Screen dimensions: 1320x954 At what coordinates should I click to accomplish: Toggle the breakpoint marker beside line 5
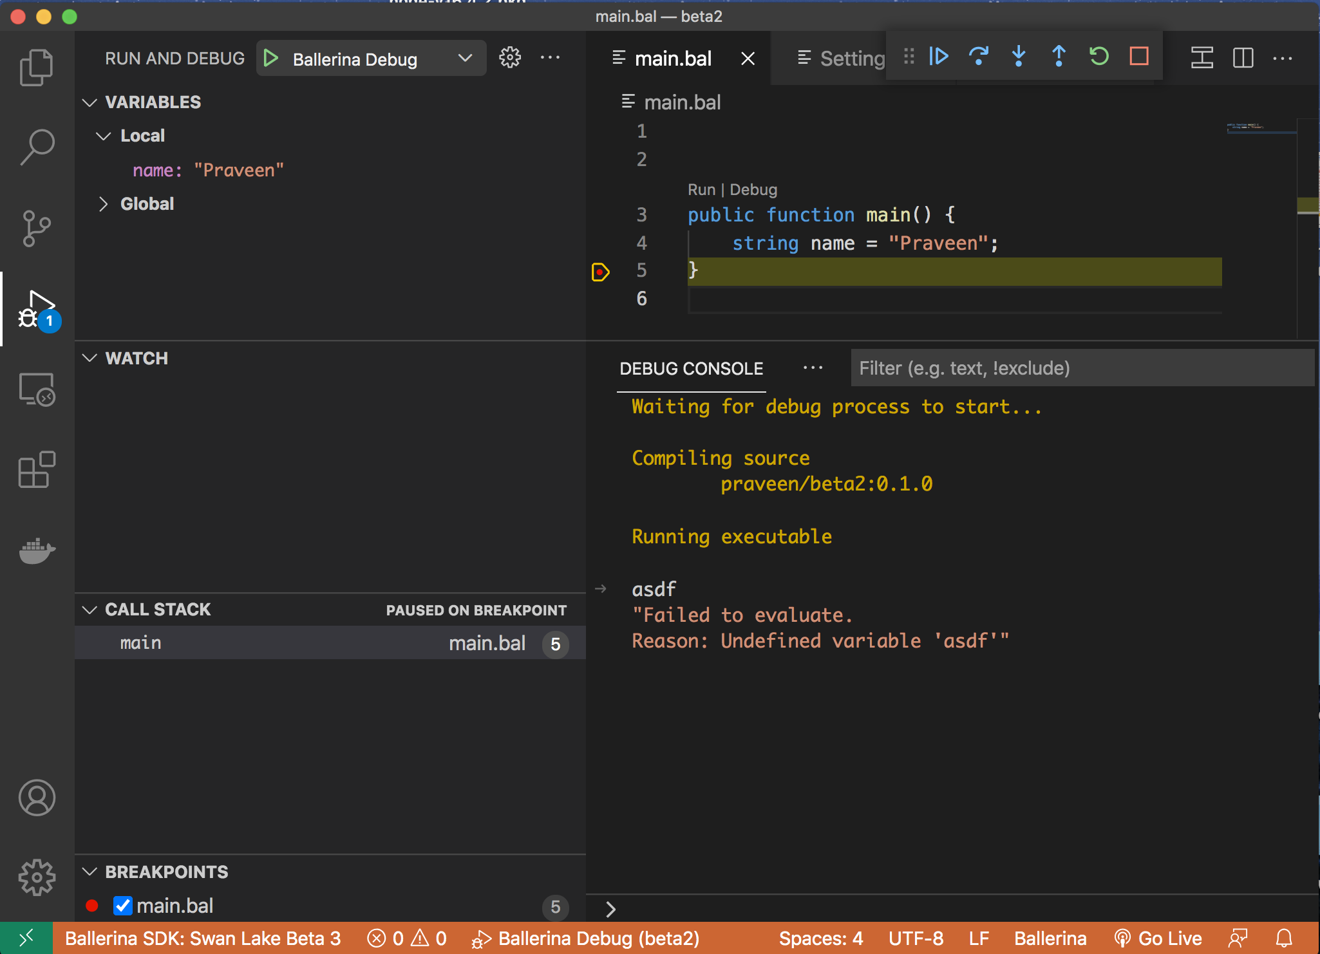click(x=600, y=272)
